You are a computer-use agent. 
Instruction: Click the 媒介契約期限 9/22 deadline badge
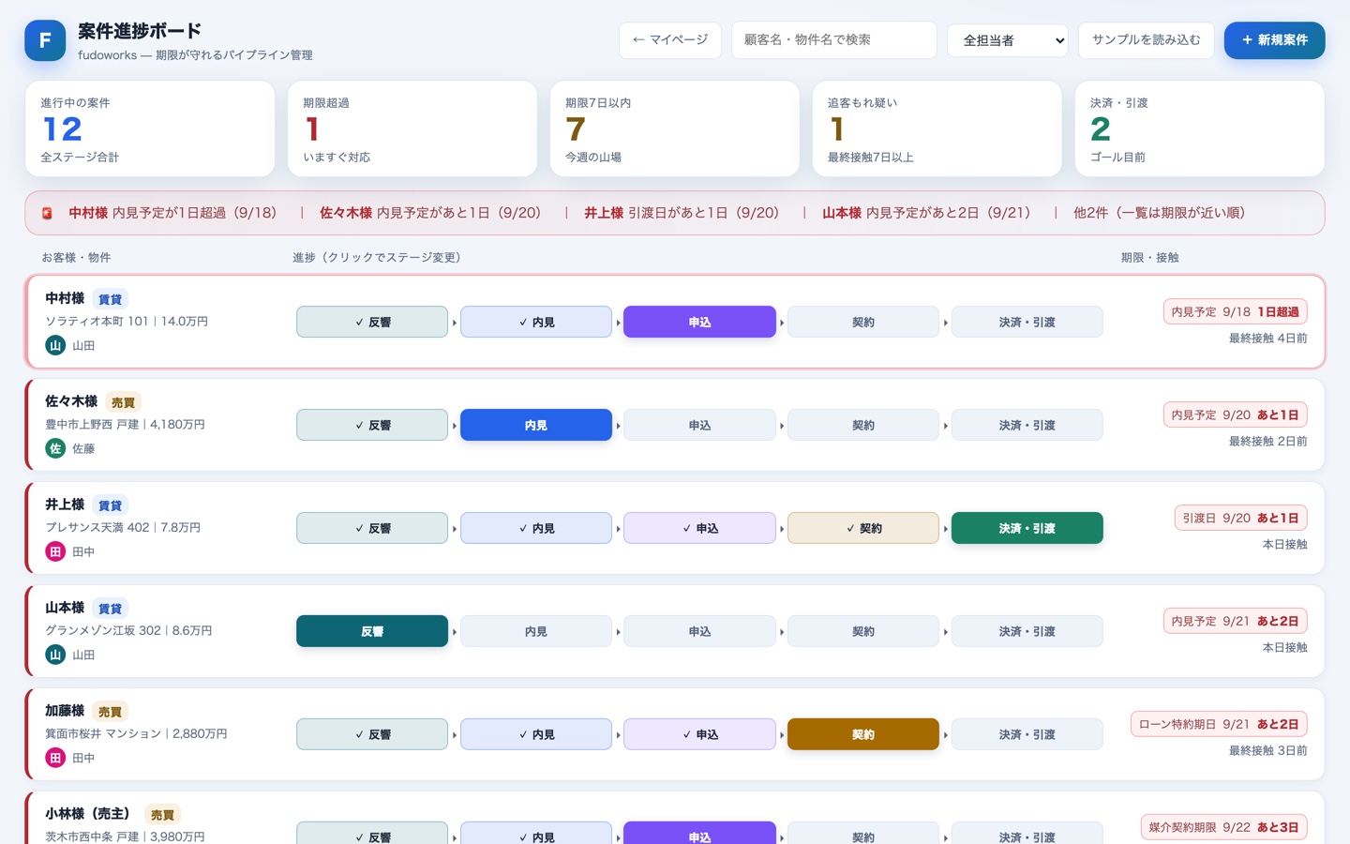click(1223, 827)
